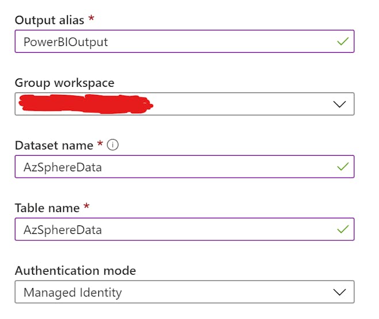Click the Group workspace label
The height and width of the screenshot is (319, 379).
64,83
